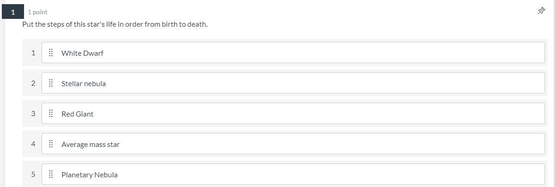Click the Planetary Nebula grip dots icon

coord(51,175)
